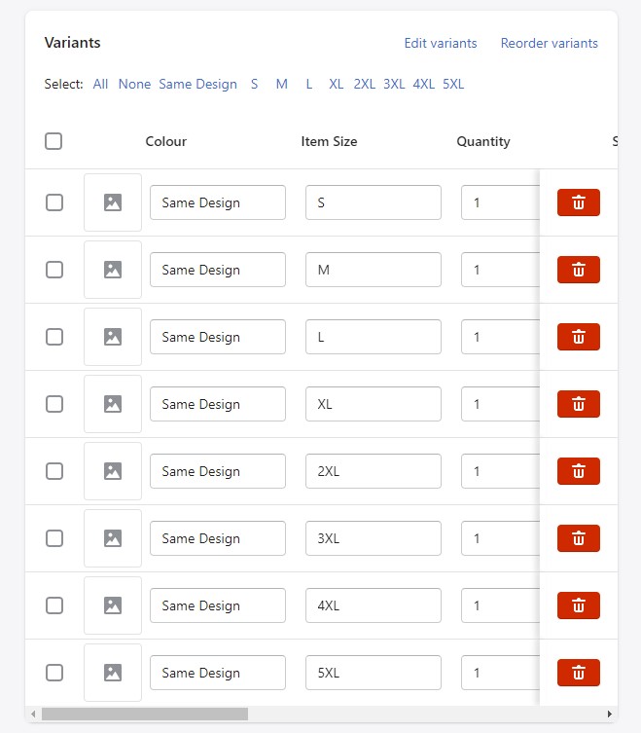Edit Colour field in the S row
Screen dimensions: 641x733
coord(218,202)
